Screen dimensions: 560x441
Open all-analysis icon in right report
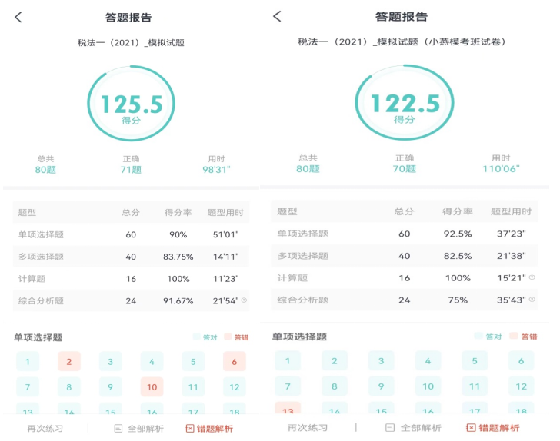pyautogui.click(x=390, y=427)
